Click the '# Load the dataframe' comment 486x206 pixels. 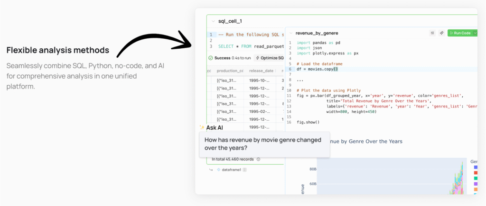(319, 64)
